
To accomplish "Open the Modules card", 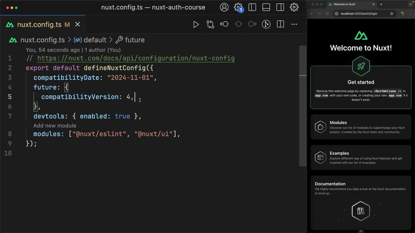I will 361,127.
